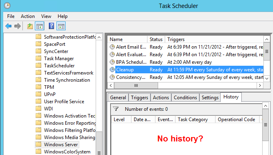Toggle Show/Hide Action Pane toolbar icon
The height and width of the screenshot is (155, 273).
[x=61, y=26]
